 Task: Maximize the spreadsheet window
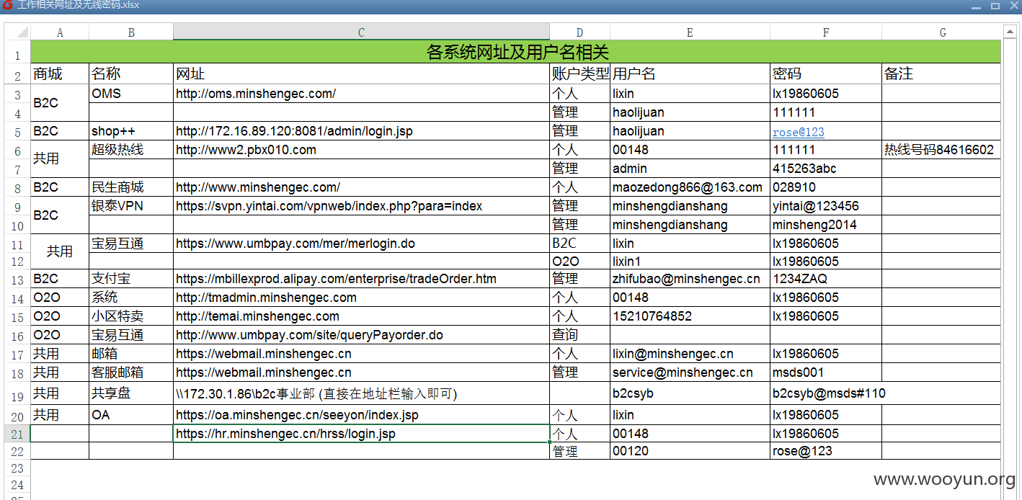tap(995, 6)
